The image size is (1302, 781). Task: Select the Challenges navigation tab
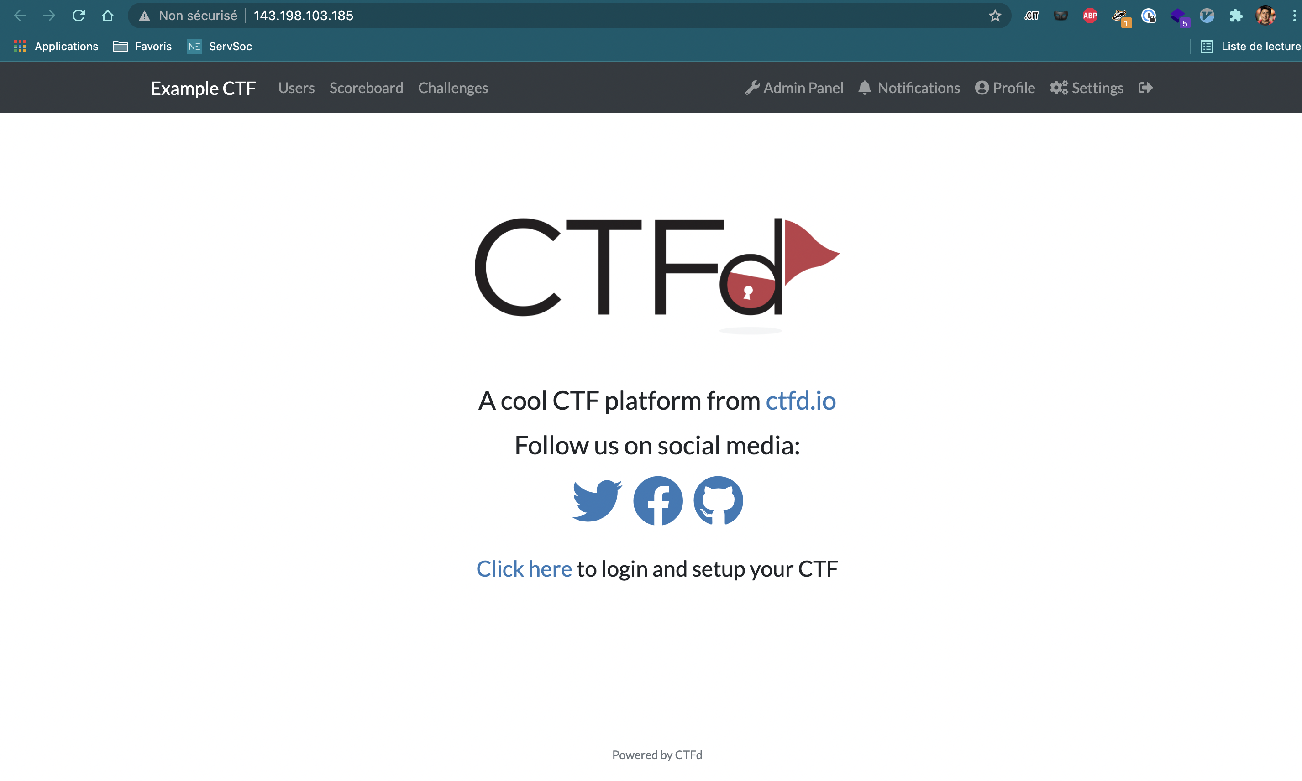click(453, 88)
